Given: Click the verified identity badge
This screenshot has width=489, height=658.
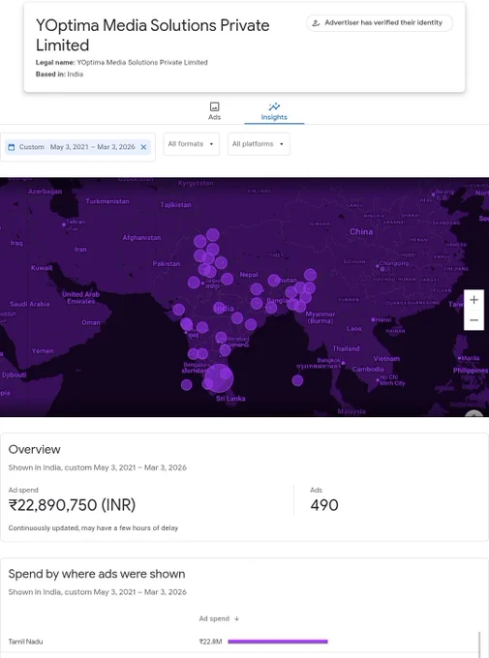Looking at the screenshot, I should point(380,22).
